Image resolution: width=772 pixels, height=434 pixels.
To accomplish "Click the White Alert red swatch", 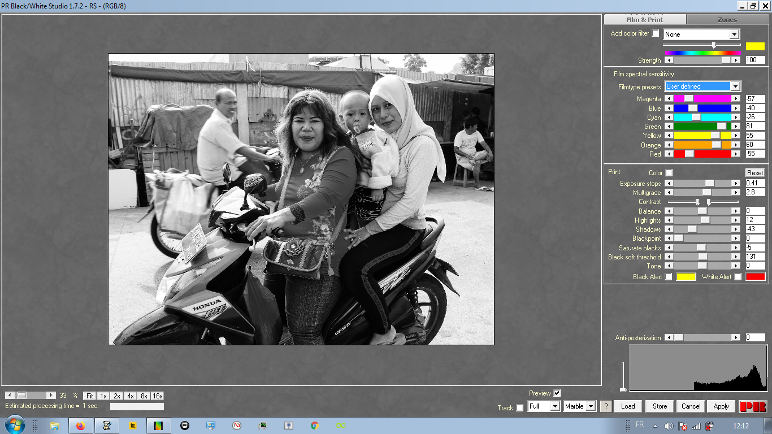I will [755, 277].
